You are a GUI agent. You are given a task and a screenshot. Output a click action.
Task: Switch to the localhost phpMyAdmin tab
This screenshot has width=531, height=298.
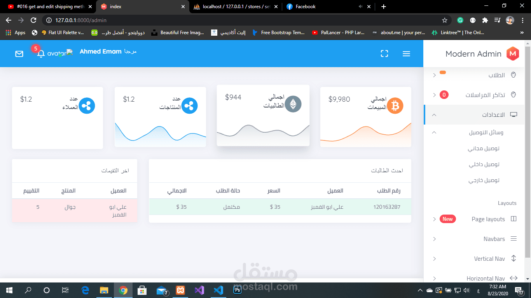coord(236,7)
